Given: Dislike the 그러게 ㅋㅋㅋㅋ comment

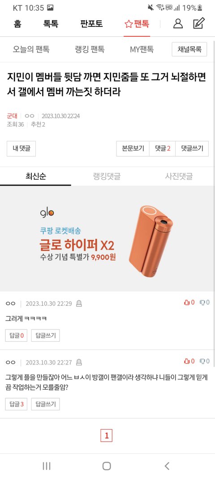Looking at the screenshot, I should tap(204, 303).
